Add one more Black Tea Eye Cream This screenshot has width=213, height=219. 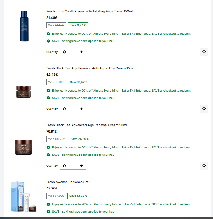[x=81, y=109]
